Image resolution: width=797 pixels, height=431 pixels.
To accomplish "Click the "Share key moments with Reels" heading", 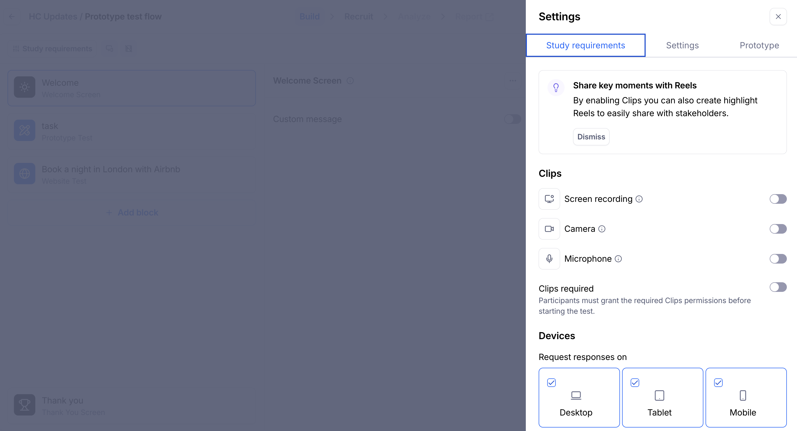I will pos(635,85).
